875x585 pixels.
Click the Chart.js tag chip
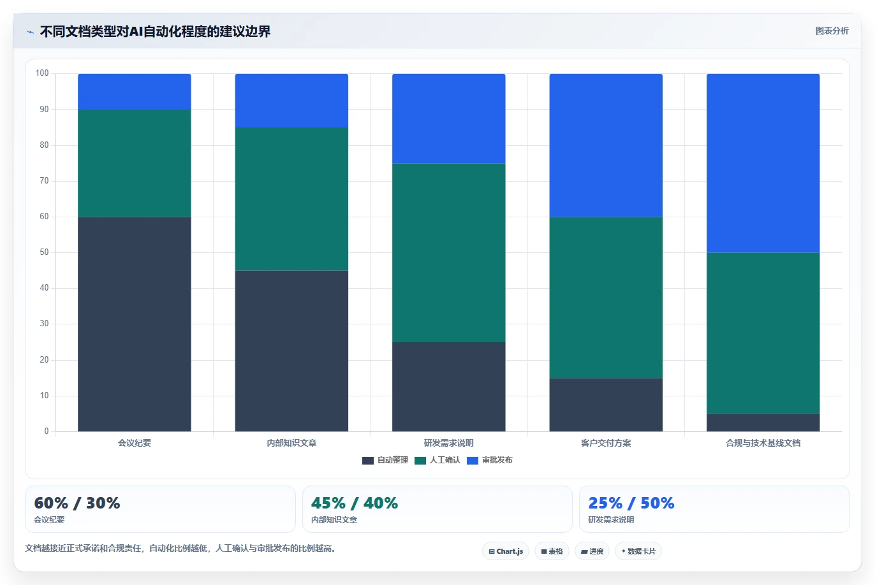[x=506, y=551]
